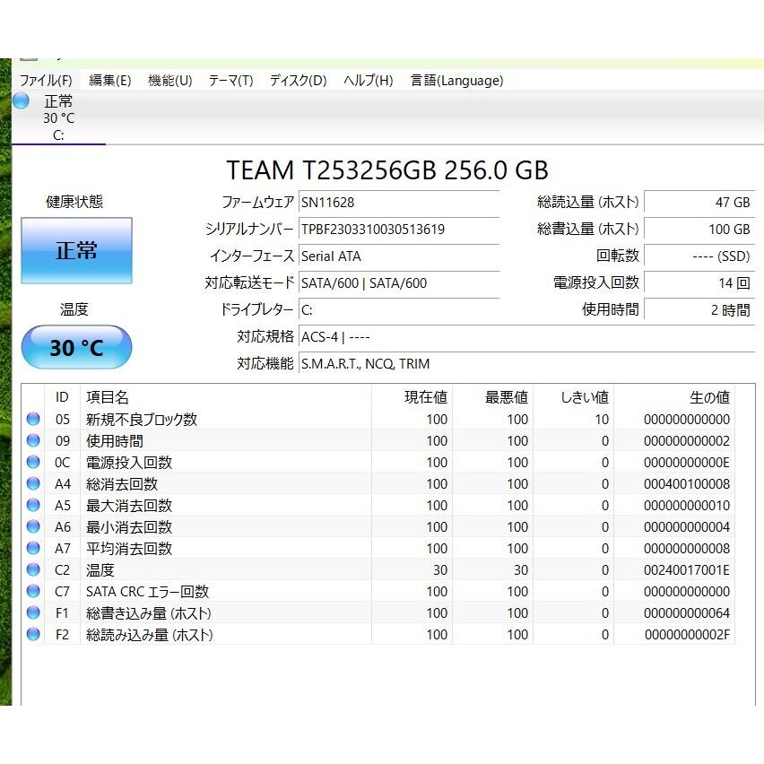Image resolution: width=764 pixels, height=764 pixels.
Task: Click raw value 00000000002F
Action: pos(687,634)
